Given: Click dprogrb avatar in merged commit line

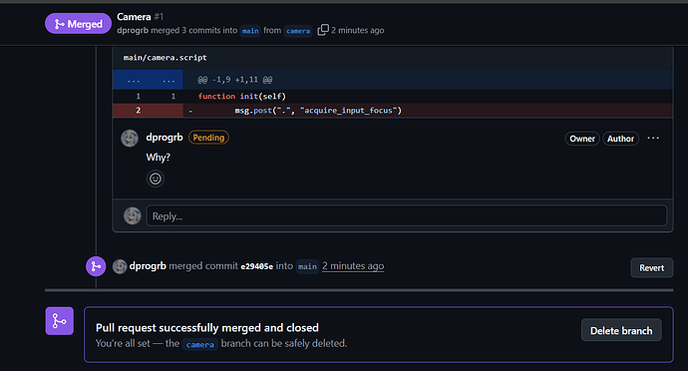Looking at the screenshot, I should tap(120, 266).
